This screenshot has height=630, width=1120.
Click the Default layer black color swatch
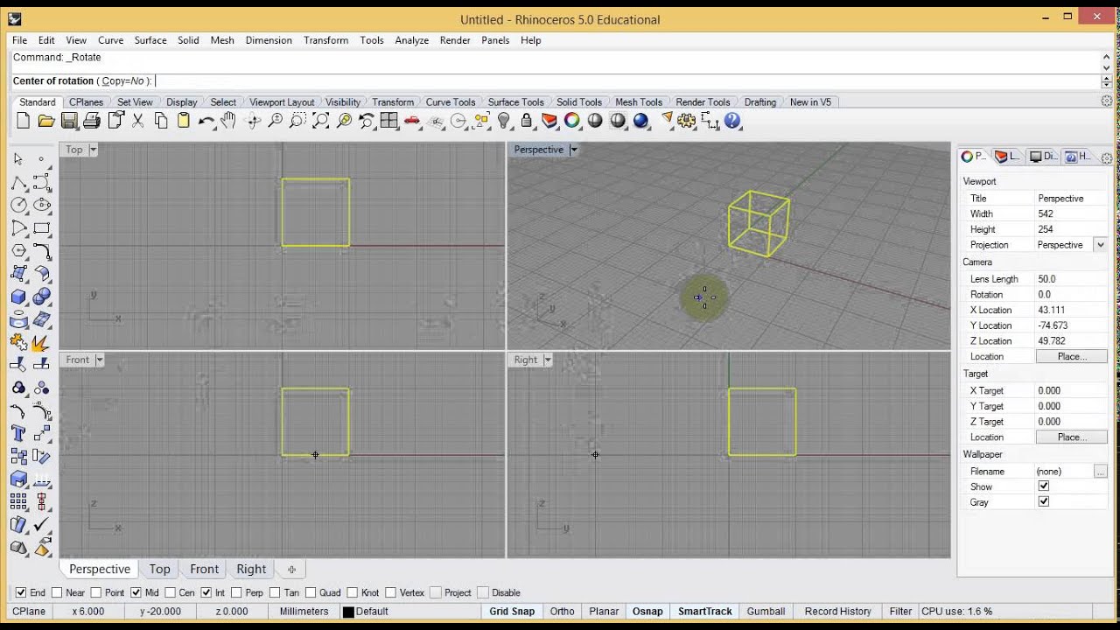[348, 612]
